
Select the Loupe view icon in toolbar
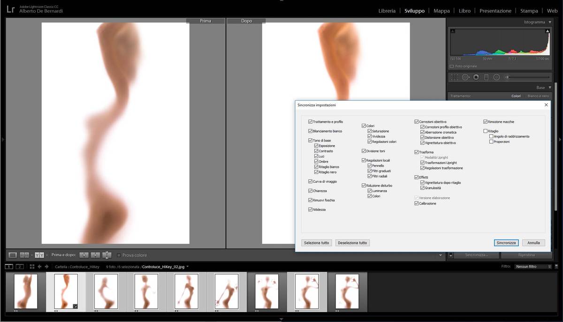tap(13, 255)
